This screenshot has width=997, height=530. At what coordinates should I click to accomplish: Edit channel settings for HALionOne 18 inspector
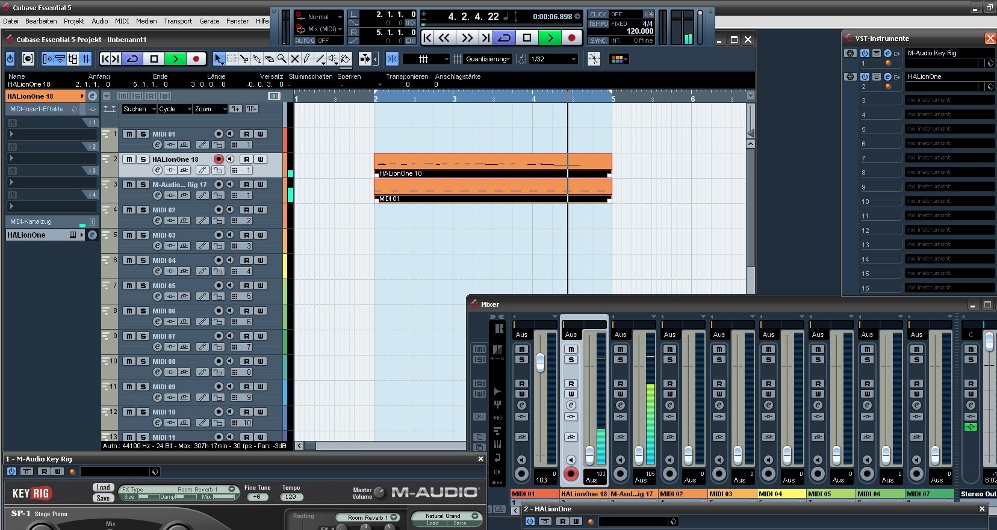[x=92, y=96]
